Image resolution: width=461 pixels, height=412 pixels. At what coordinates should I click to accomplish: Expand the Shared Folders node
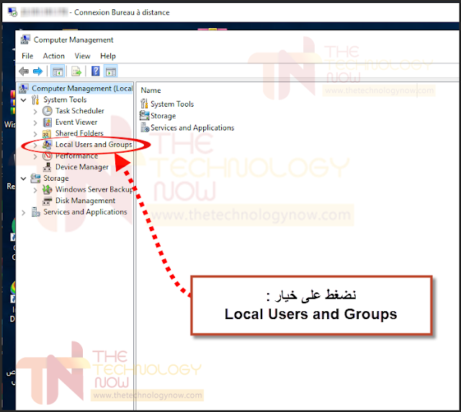click(35, 134)
